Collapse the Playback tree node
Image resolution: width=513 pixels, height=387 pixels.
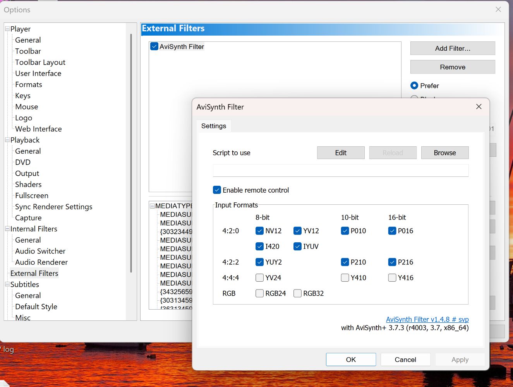[7, 140]
